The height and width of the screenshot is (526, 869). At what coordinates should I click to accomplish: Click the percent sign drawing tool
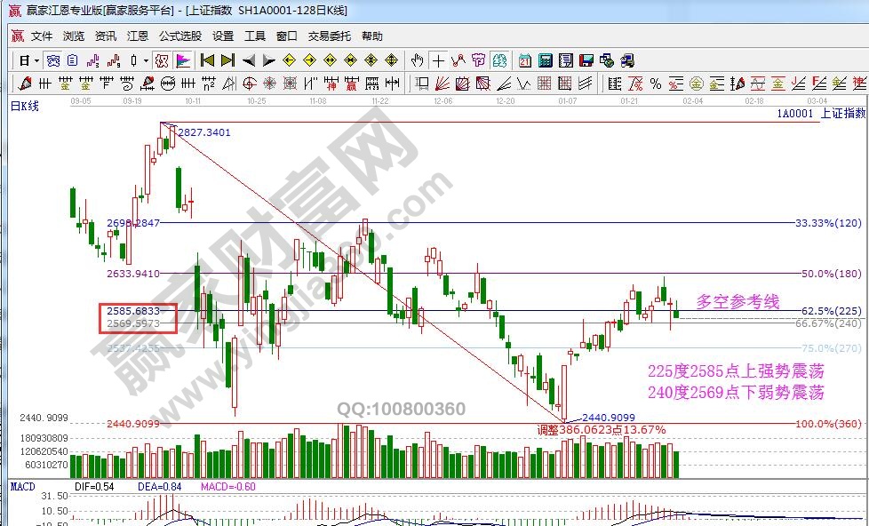[x=655, y=84]
